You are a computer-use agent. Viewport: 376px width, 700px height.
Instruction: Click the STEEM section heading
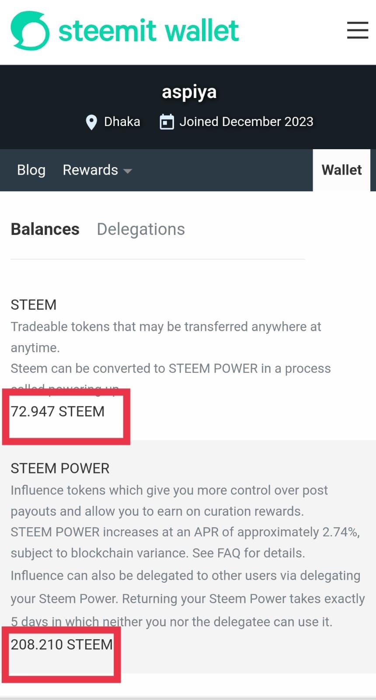click(34, 304)
